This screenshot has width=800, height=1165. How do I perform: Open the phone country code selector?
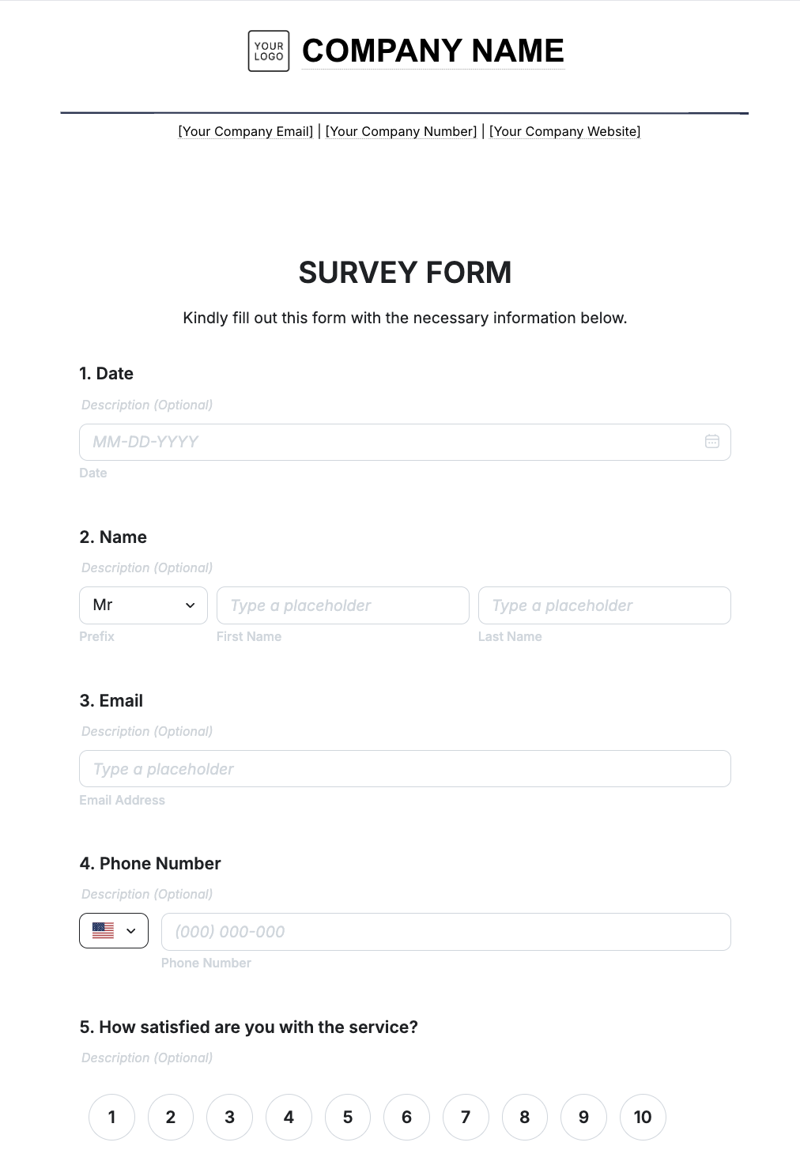(x=113, y=930)
